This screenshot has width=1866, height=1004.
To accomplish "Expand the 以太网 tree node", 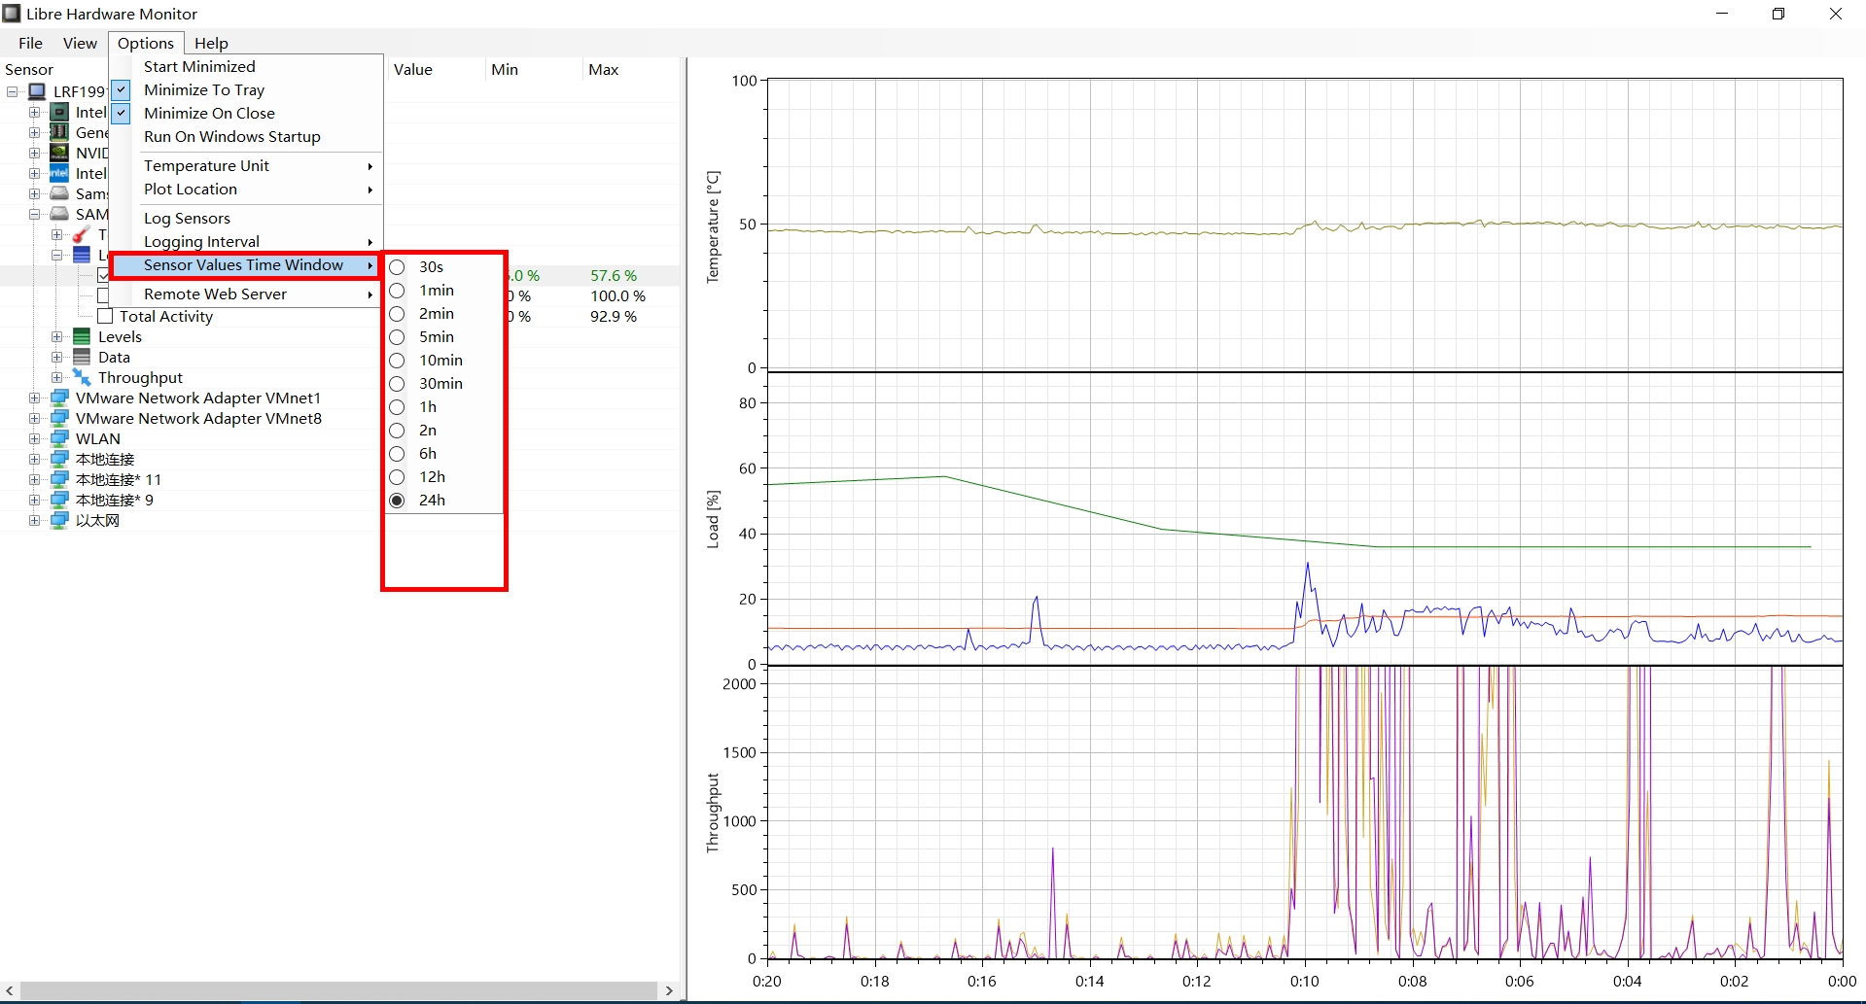I will [34, 520].
